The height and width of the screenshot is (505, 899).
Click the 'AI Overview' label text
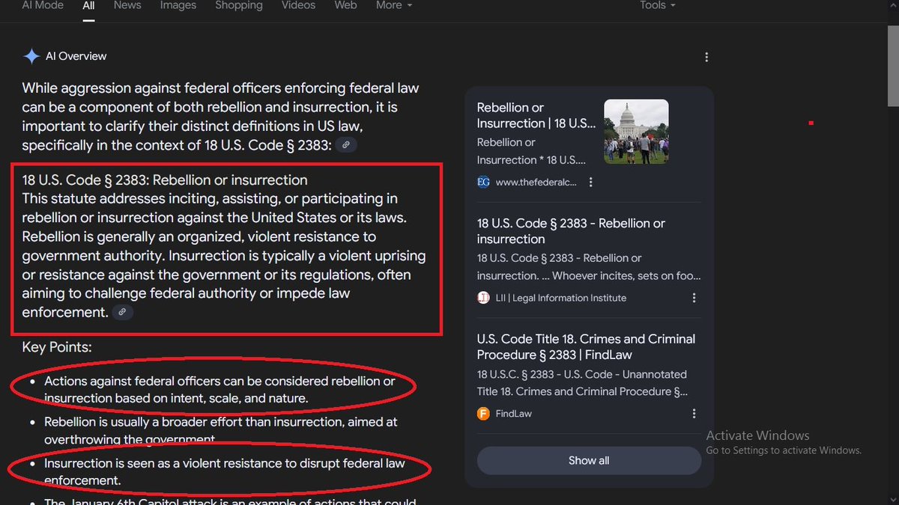coord(76,56)
